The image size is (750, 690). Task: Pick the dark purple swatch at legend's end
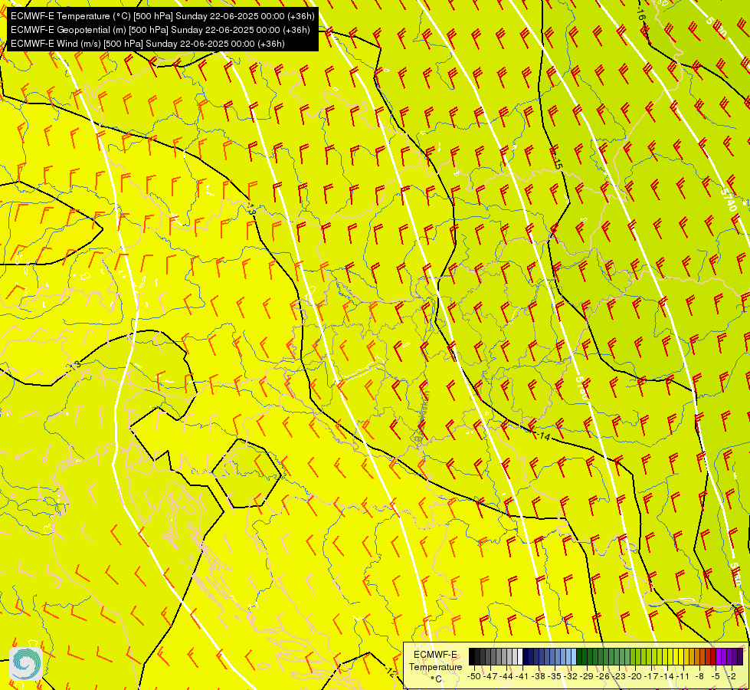click(x=740, y=657)
